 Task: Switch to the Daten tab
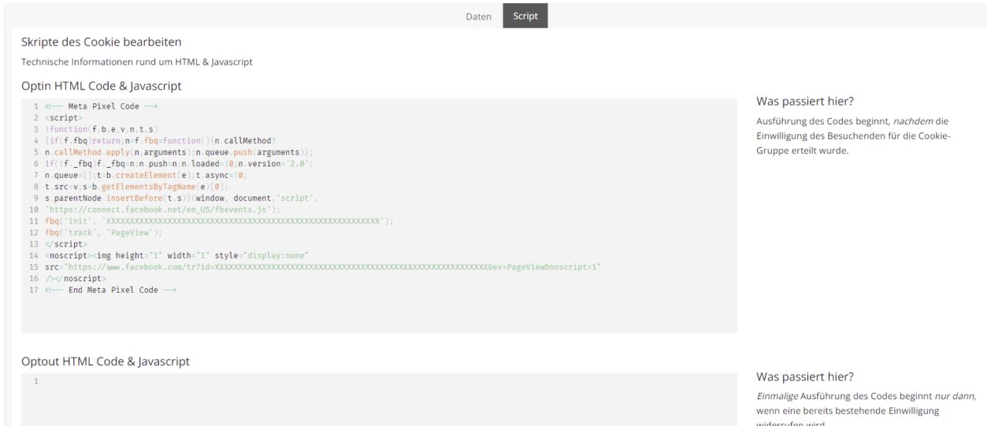click(478, 16)
